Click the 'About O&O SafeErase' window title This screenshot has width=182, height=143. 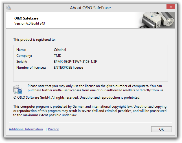coord(90,8)
